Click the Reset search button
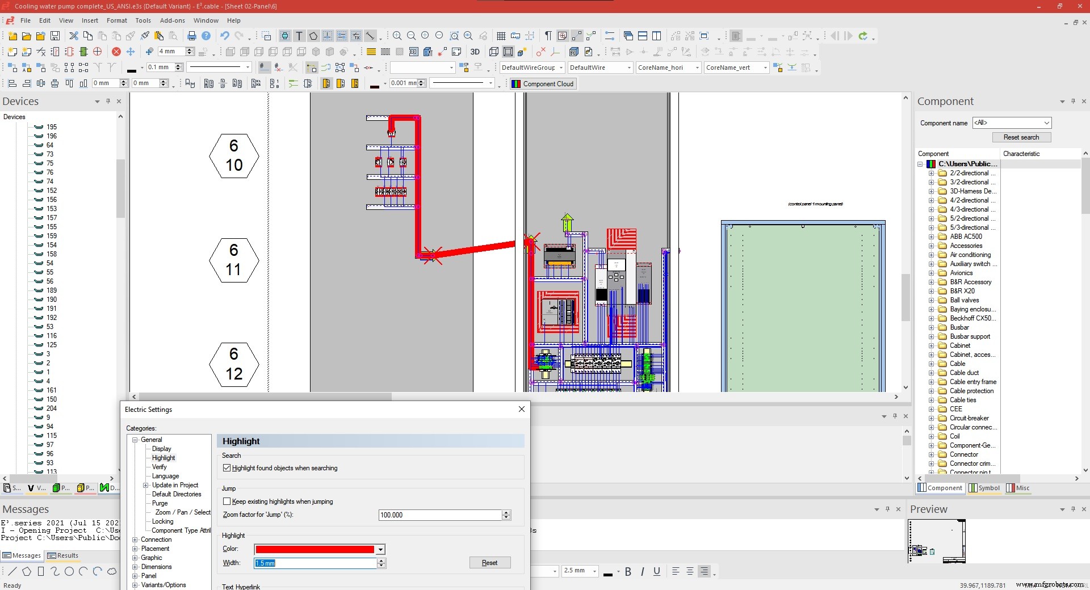This screenshot has height=590, width=1090. (1021, 137)
